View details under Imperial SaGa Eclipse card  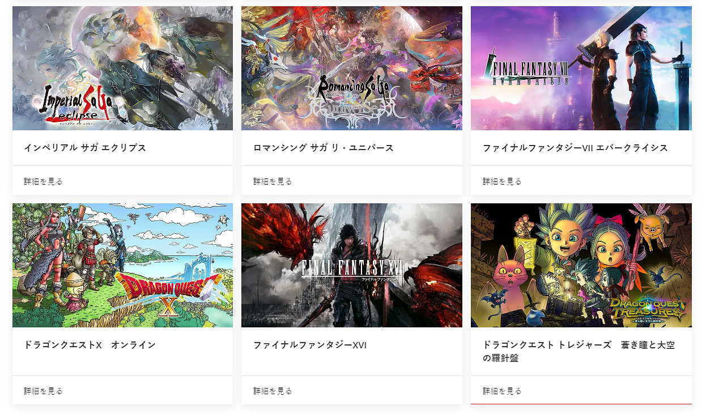click(x=44, y=181)
